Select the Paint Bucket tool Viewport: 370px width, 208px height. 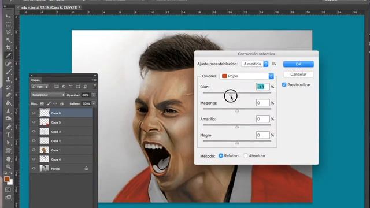click(8, 103)
